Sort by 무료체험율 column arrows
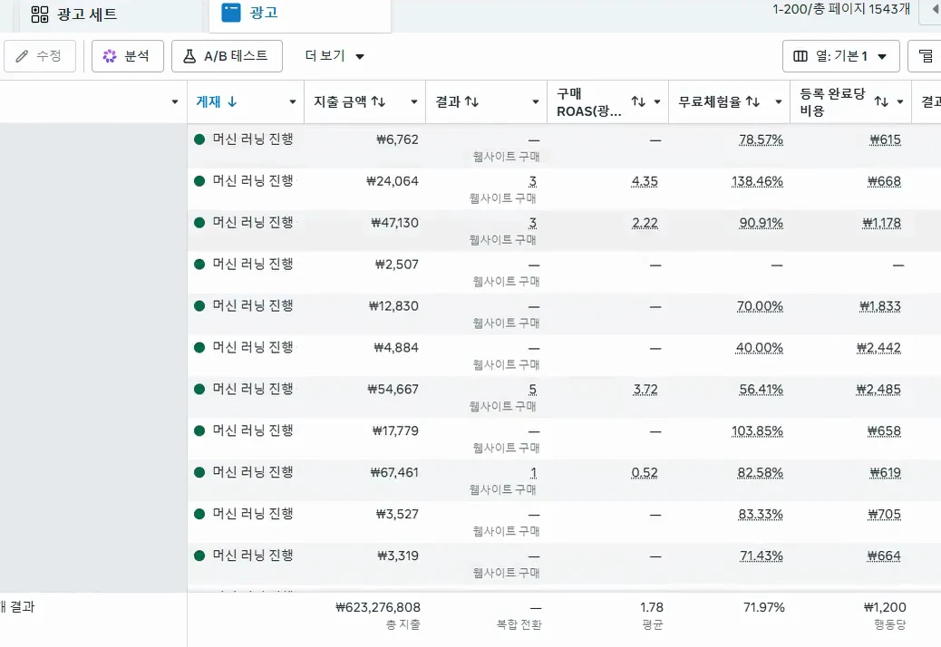Screen dimensions: 941x647 (x=752, y=101)
